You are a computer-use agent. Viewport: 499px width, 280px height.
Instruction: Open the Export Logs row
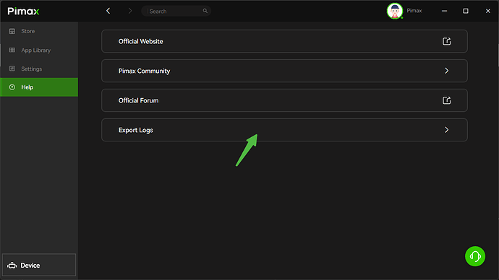click(x=284, y=130)
